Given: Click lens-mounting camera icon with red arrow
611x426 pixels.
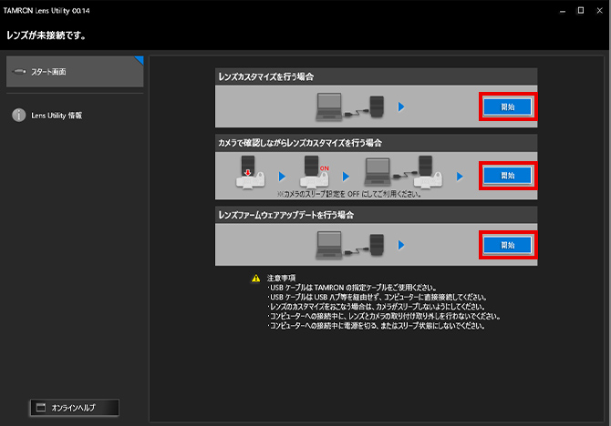Looking at the screenshot, I should [x=250, y=172].
